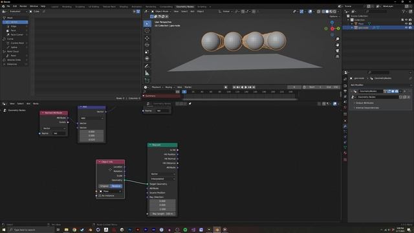Image resolution: width=414 pixels, height=233 pixels.
Task: Click the viewport zoom magnifier icon
Action: [x=338, y=39]
